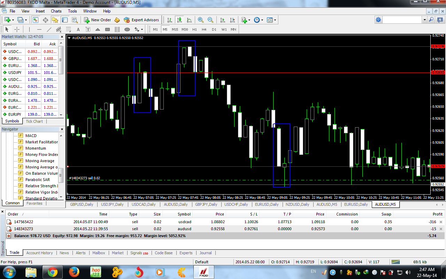Screen dimensions: 446x279
Task: Select the vertical line drawing tool
Action: 30,29
